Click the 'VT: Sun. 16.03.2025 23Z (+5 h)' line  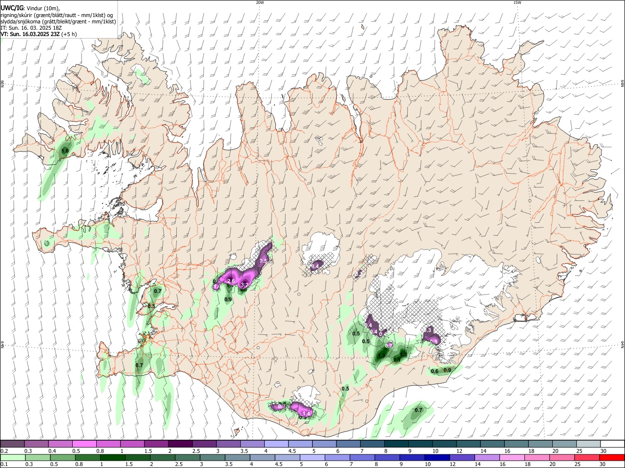[x=39, y=35]
